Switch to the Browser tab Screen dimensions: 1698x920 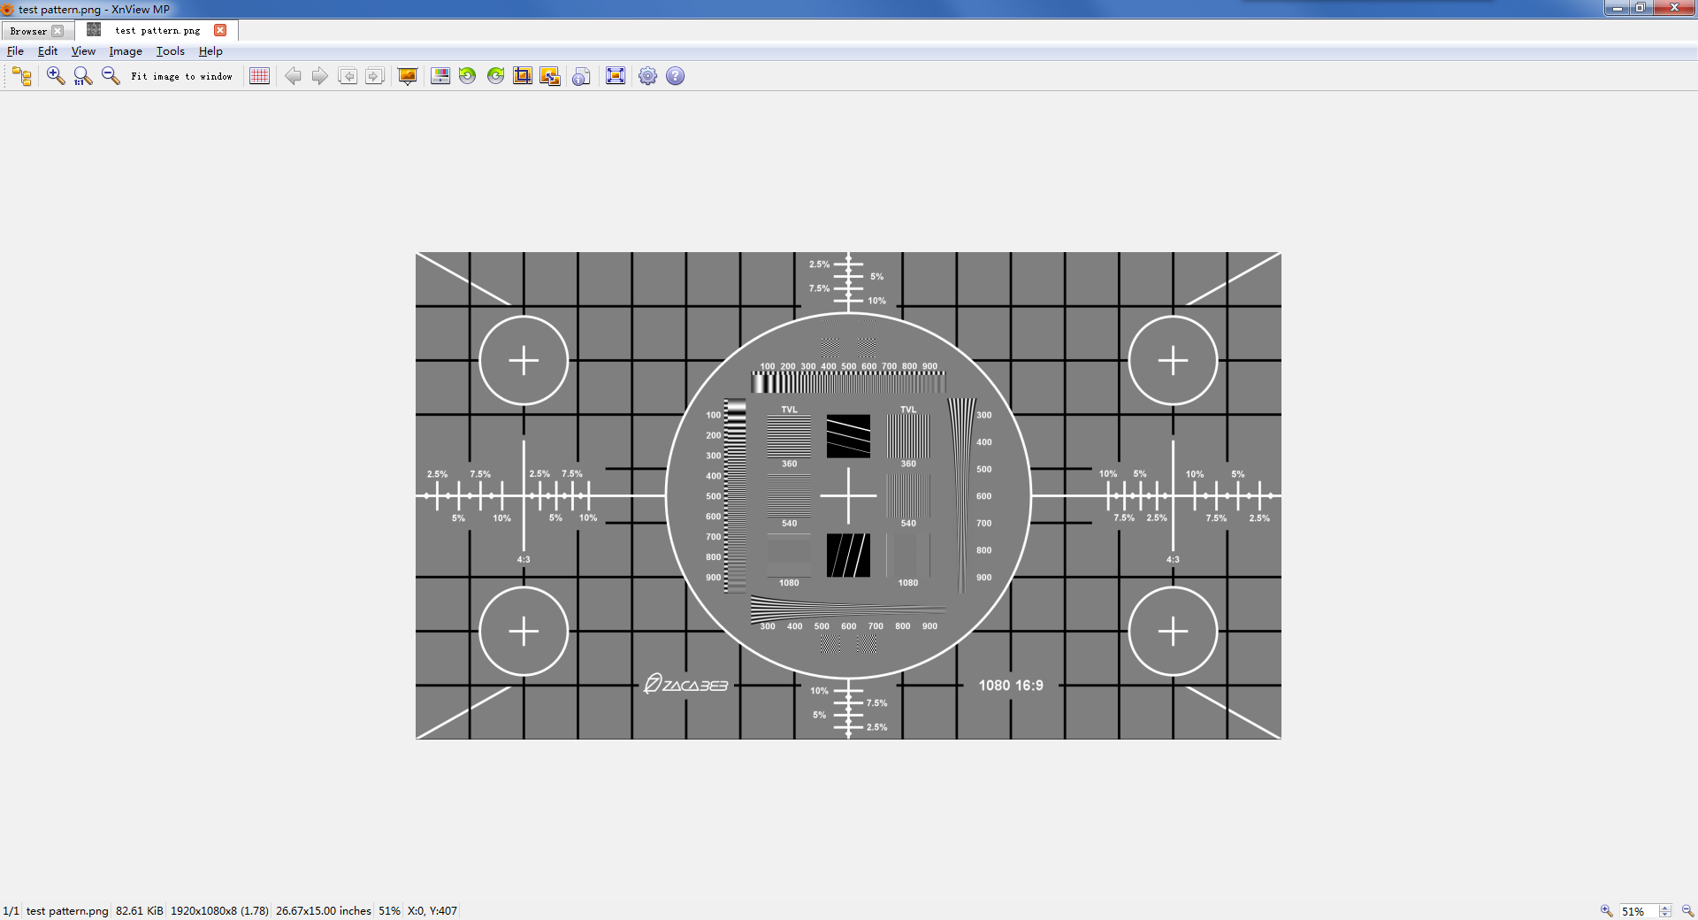pyautogui.click(x=28, y=31)
